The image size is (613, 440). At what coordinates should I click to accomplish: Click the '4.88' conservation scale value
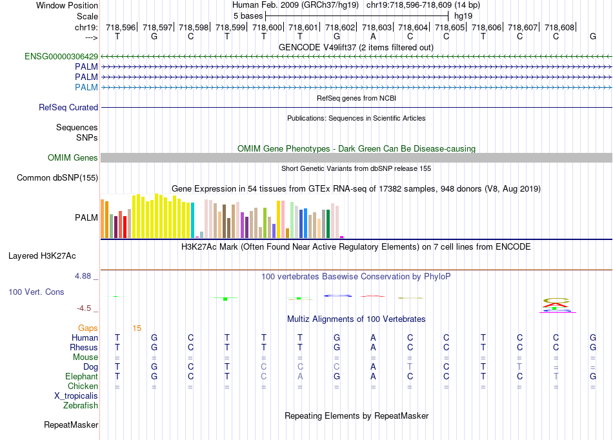[83, 276]
